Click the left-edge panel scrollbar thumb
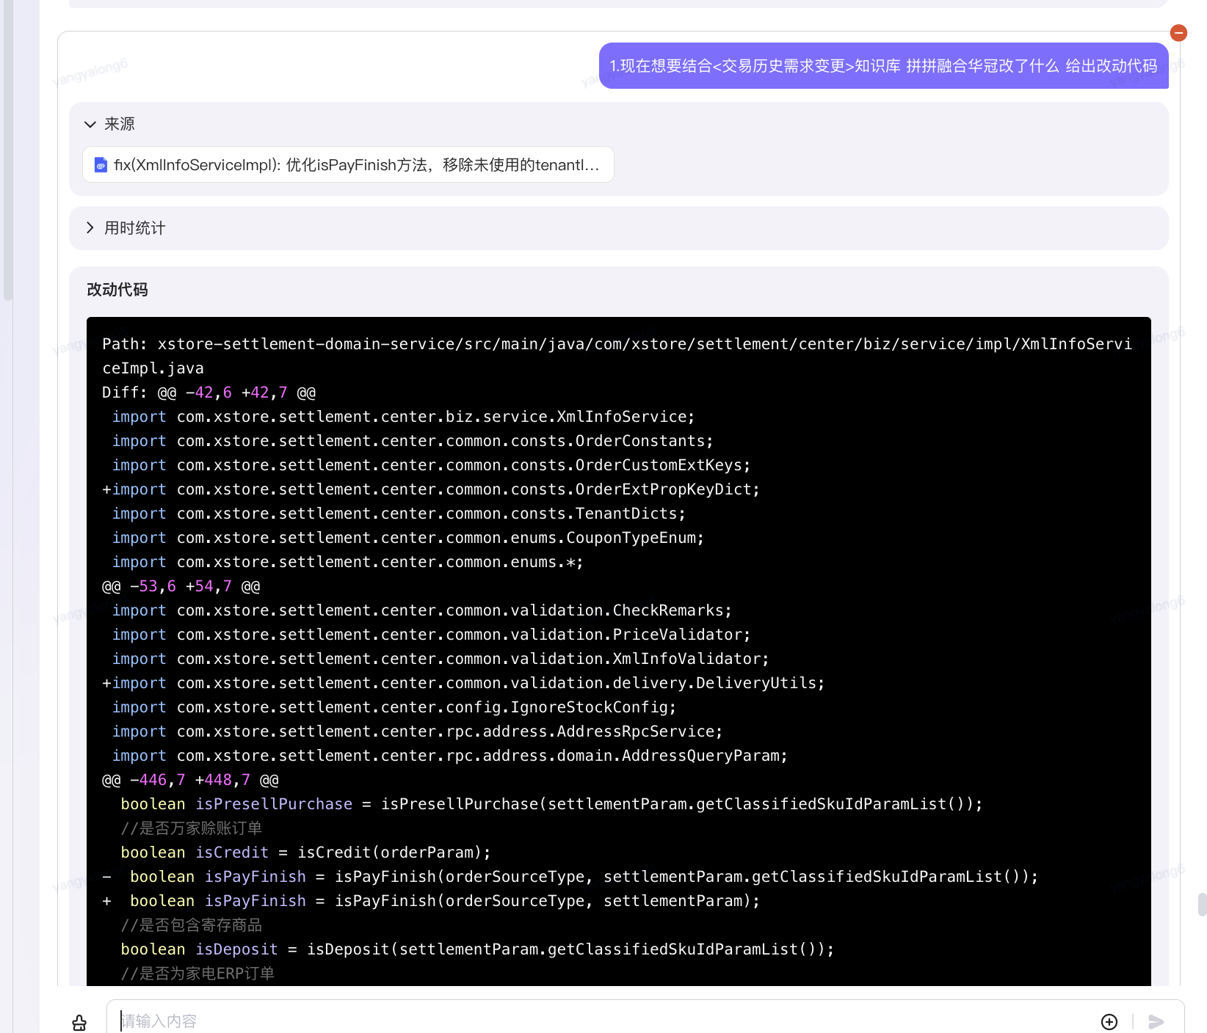Screen dimensions: 1207x1033 tap(8, 147)
